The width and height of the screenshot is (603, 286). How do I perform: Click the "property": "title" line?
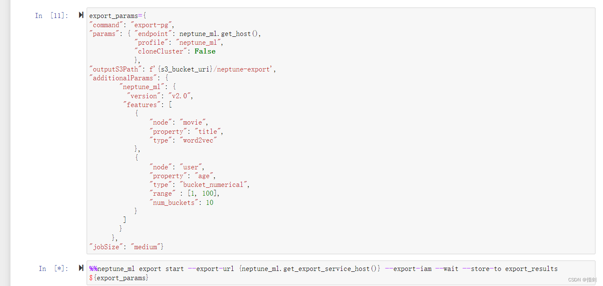[186, 131]
